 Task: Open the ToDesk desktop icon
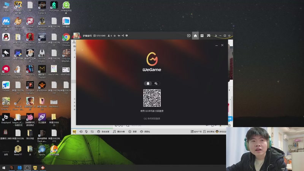tap(6, 87)
